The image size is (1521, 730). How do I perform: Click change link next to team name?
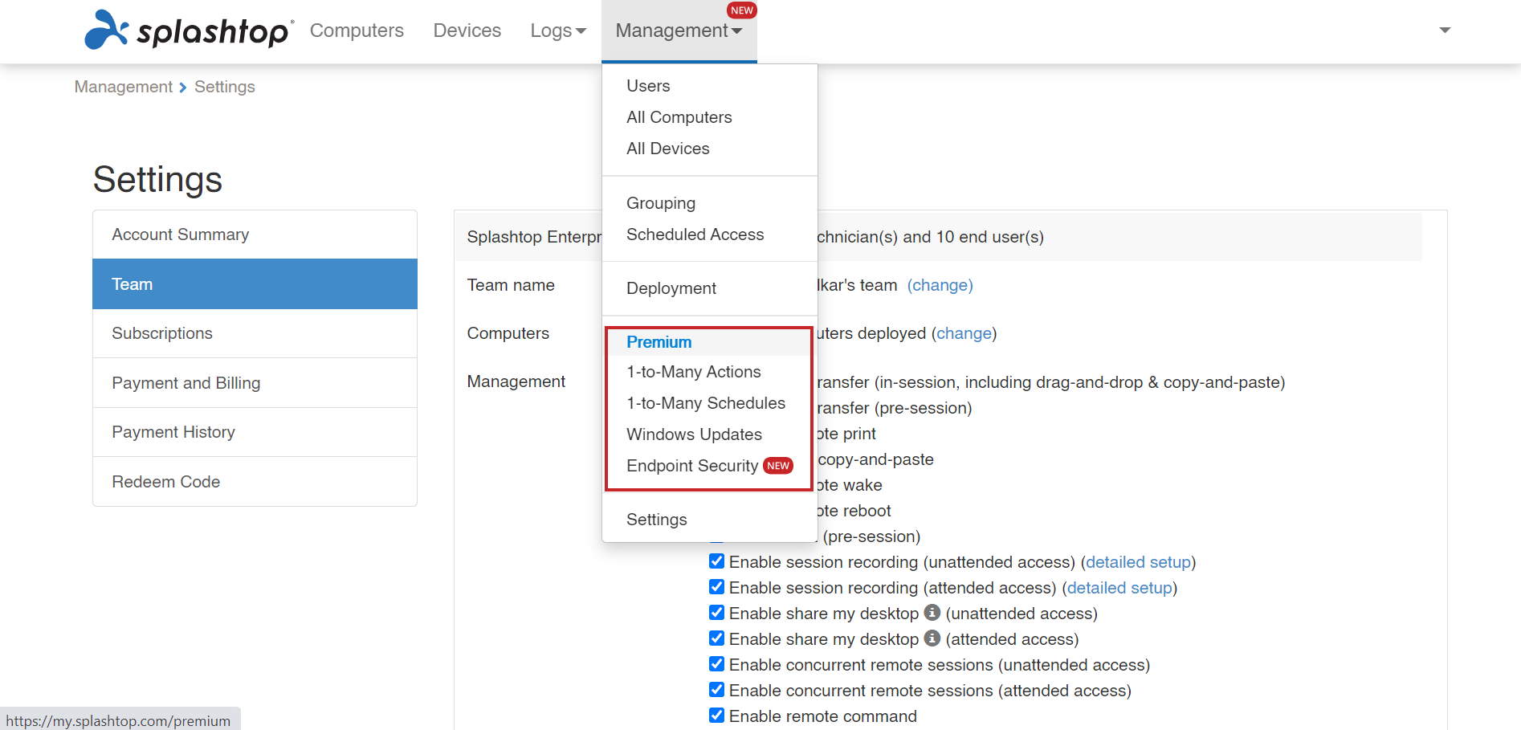[940, 285]
